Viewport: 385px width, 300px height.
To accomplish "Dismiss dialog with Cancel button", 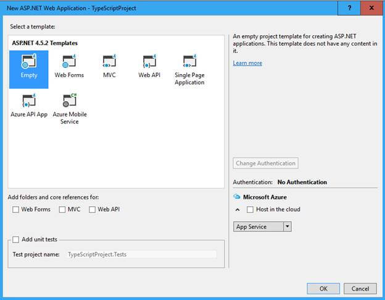I will [x=360, y=288].
